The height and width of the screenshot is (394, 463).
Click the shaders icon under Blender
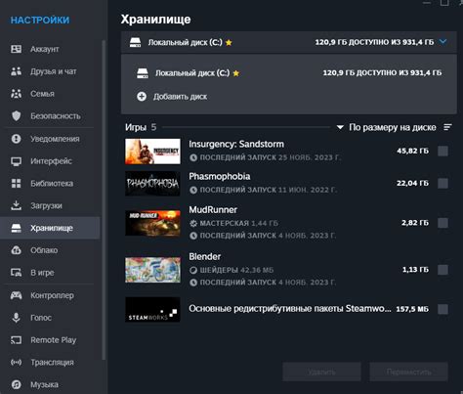193,270
